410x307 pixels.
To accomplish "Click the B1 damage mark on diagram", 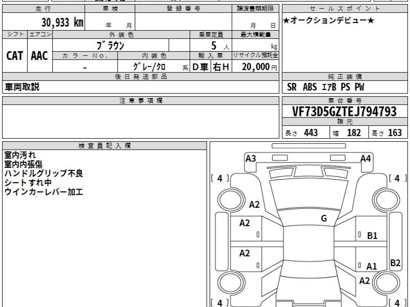I will pyautogui.click(x=372, y=235).
